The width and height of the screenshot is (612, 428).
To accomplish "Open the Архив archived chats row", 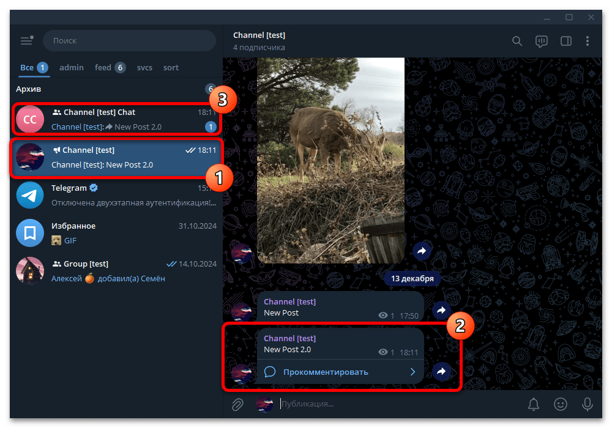I will click(116, 89).
